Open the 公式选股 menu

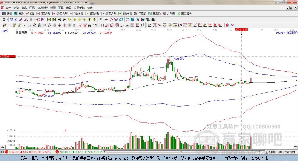(x=42, y=8)
